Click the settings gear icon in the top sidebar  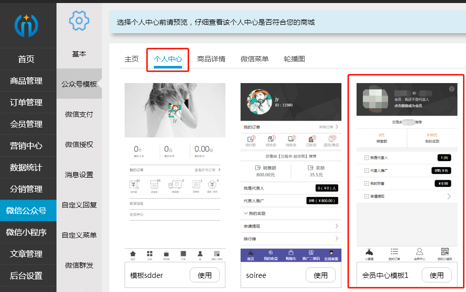coord(79,21)
